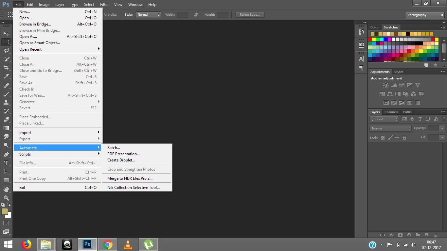Choose New... in File menu
Image resolution: width=447 pixels, height=251 pixels.
pos(58,12)
